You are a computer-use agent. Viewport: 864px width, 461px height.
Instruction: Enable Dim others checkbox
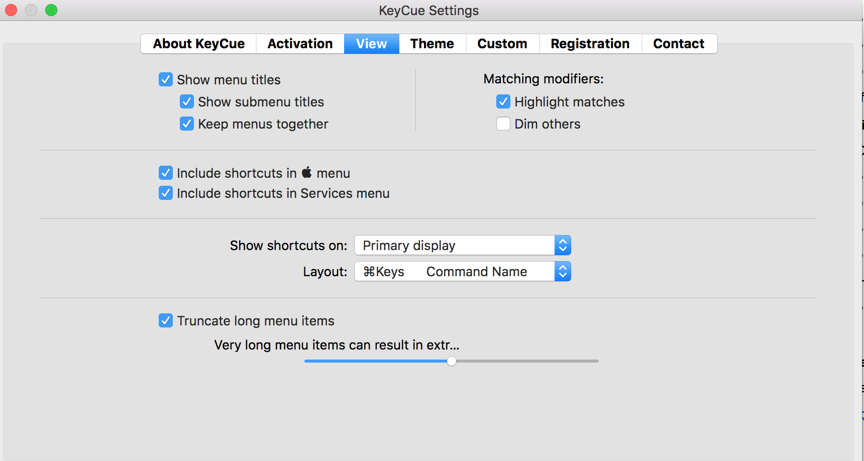[x=503, y=124]
